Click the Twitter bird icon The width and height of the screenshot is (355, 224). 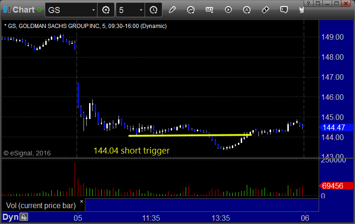tap(301, 10)
